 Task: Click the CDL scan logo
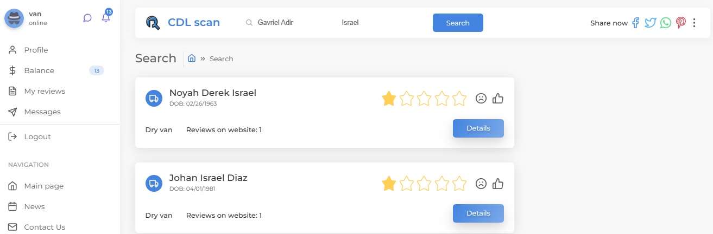pos(183,23)
